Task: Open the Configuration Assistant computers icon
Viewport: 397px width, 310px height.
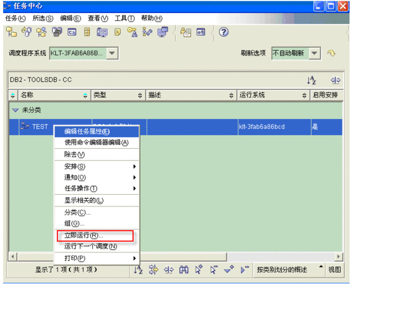Action: pyautogui.click(x=162, y=32)
